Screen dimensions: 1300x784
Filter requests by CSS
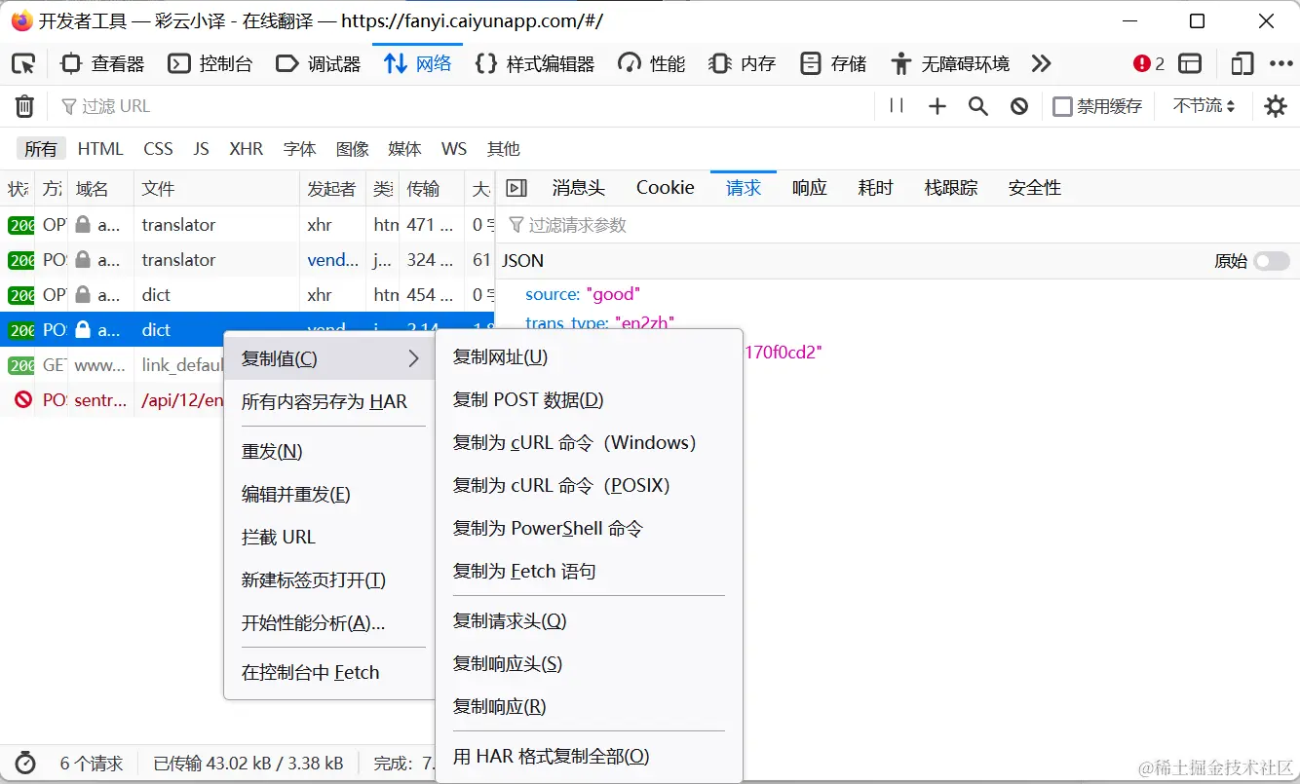[x=158, y=149]
